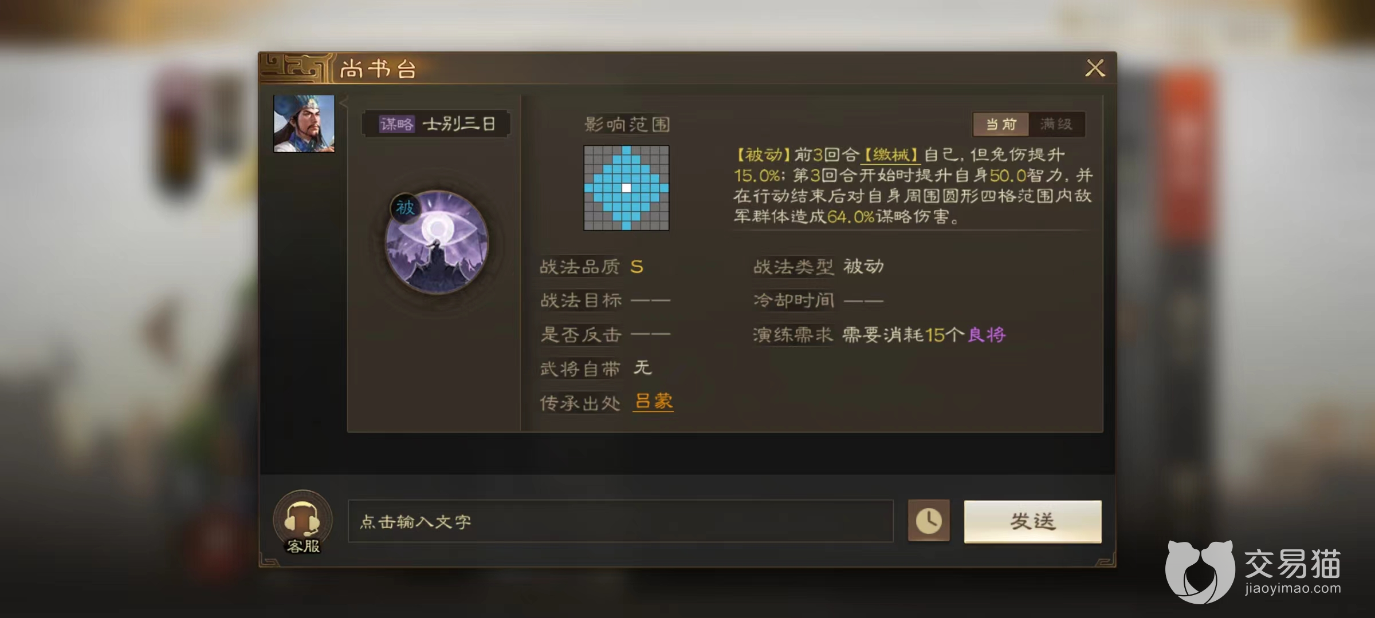Open the 吕蒙 inheritance source link
The image size is (1375, 618).
[x=654, y=401]
